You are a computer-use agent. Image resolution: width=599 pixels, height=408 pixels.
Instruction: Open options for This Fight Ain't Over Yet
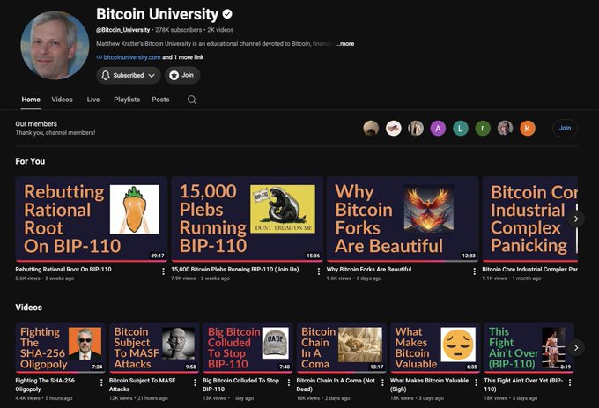(570, 382)
